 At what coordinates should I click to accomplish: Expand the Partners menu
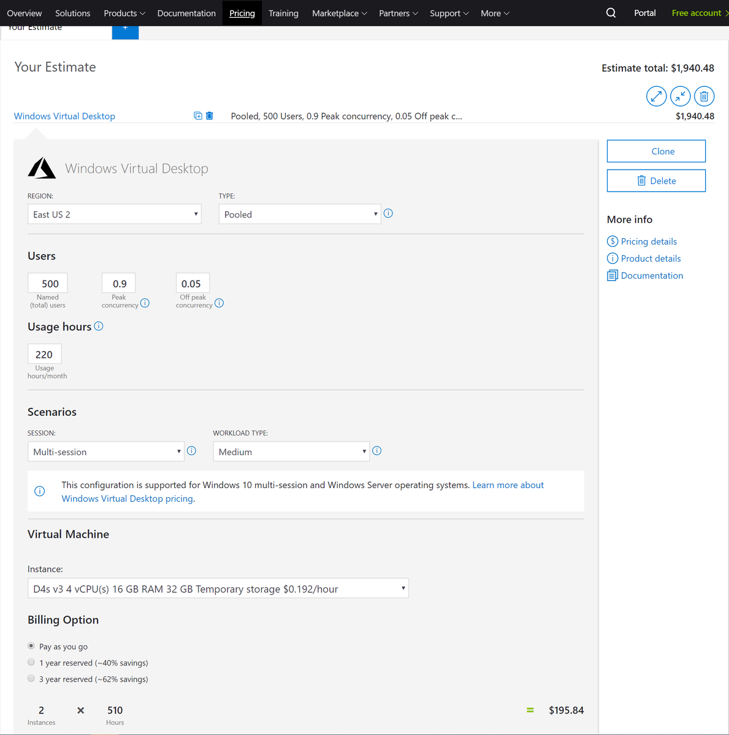(x=399, y=13)
